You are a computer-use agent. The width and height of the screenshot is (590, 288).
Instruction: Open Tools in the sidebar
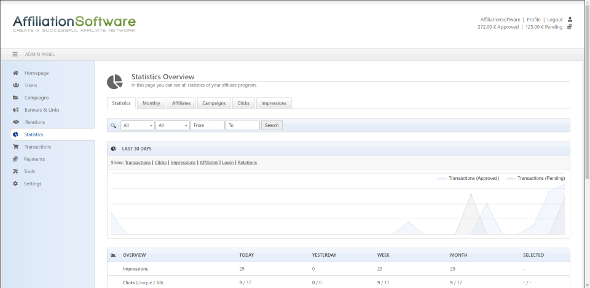29,171
